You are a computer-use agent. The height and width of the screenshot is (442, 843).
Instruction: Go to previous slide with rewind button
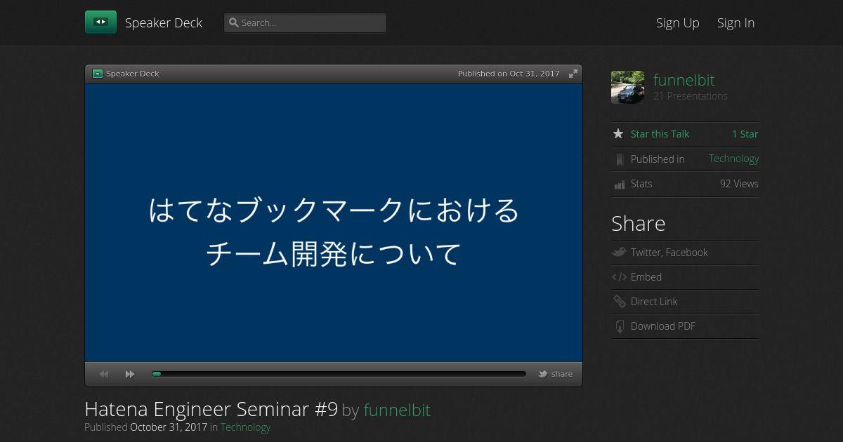coord(104,374)
